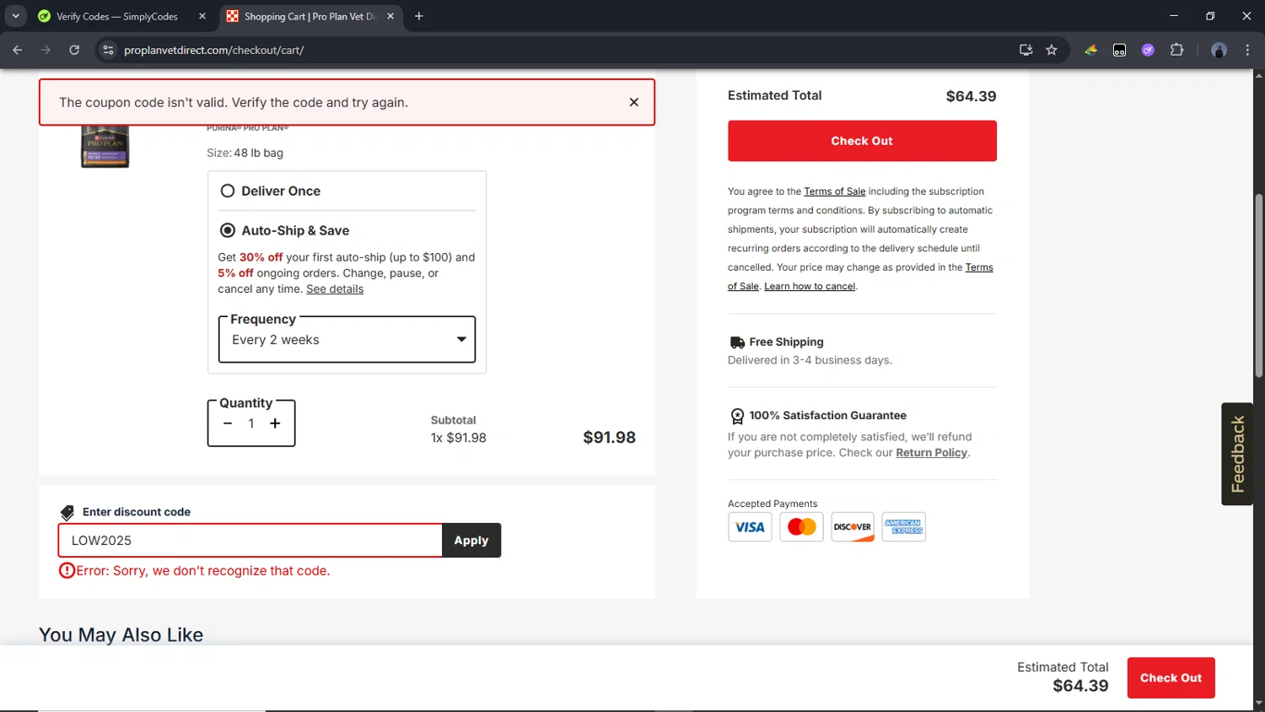
Task: View site information icon in address bar
Action: click(108, 50)
